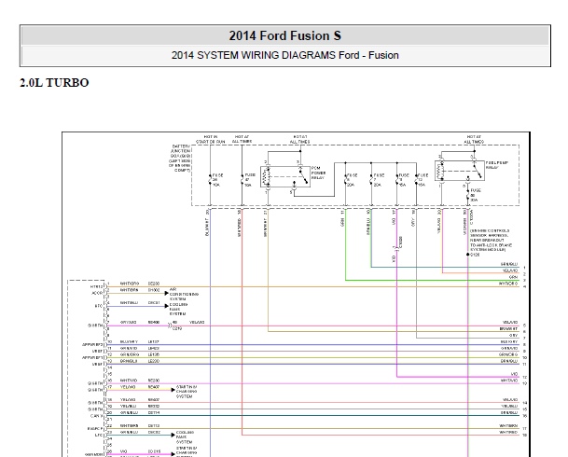Click the '2014 Ford Fusion S' title
Screen dimensions: 568x457
pyautogui.click(x=284, y=35)
